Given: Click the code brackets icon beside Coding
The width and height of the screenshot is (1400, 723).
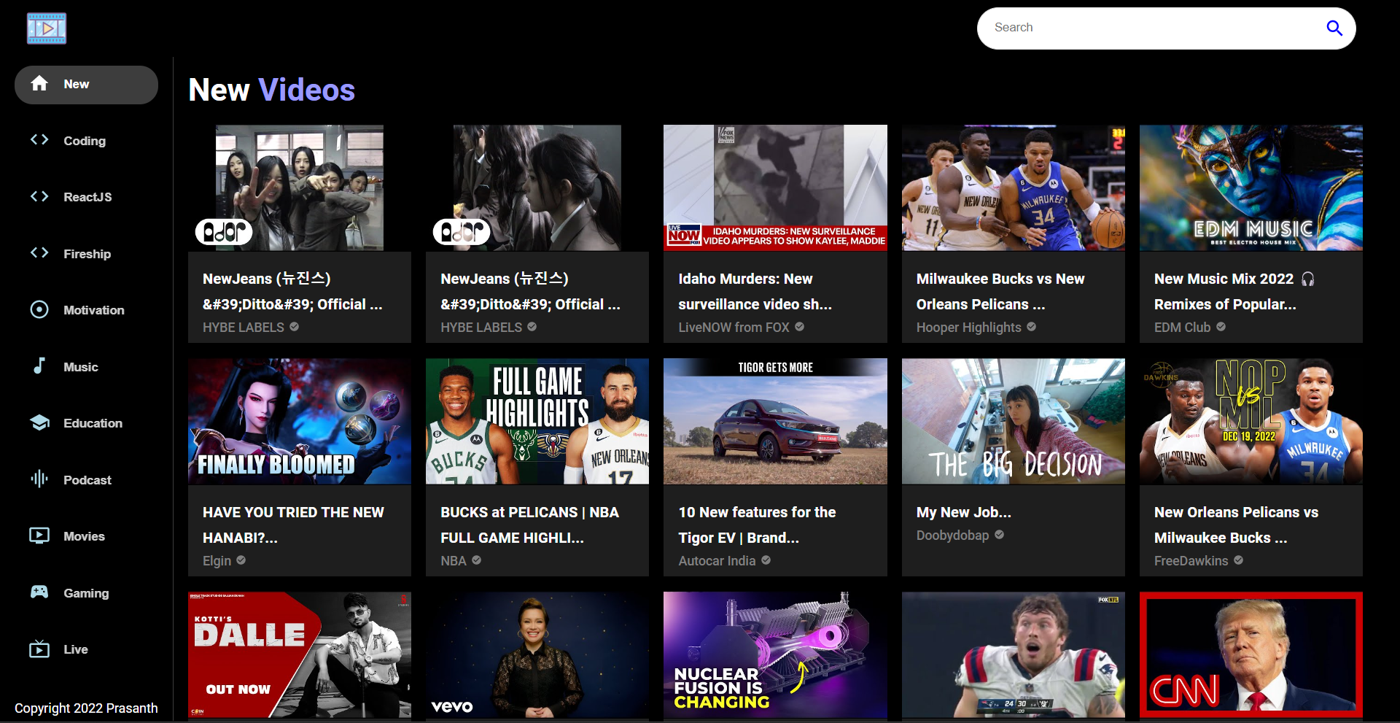Looking at the screenshot, I should point(39,139).
